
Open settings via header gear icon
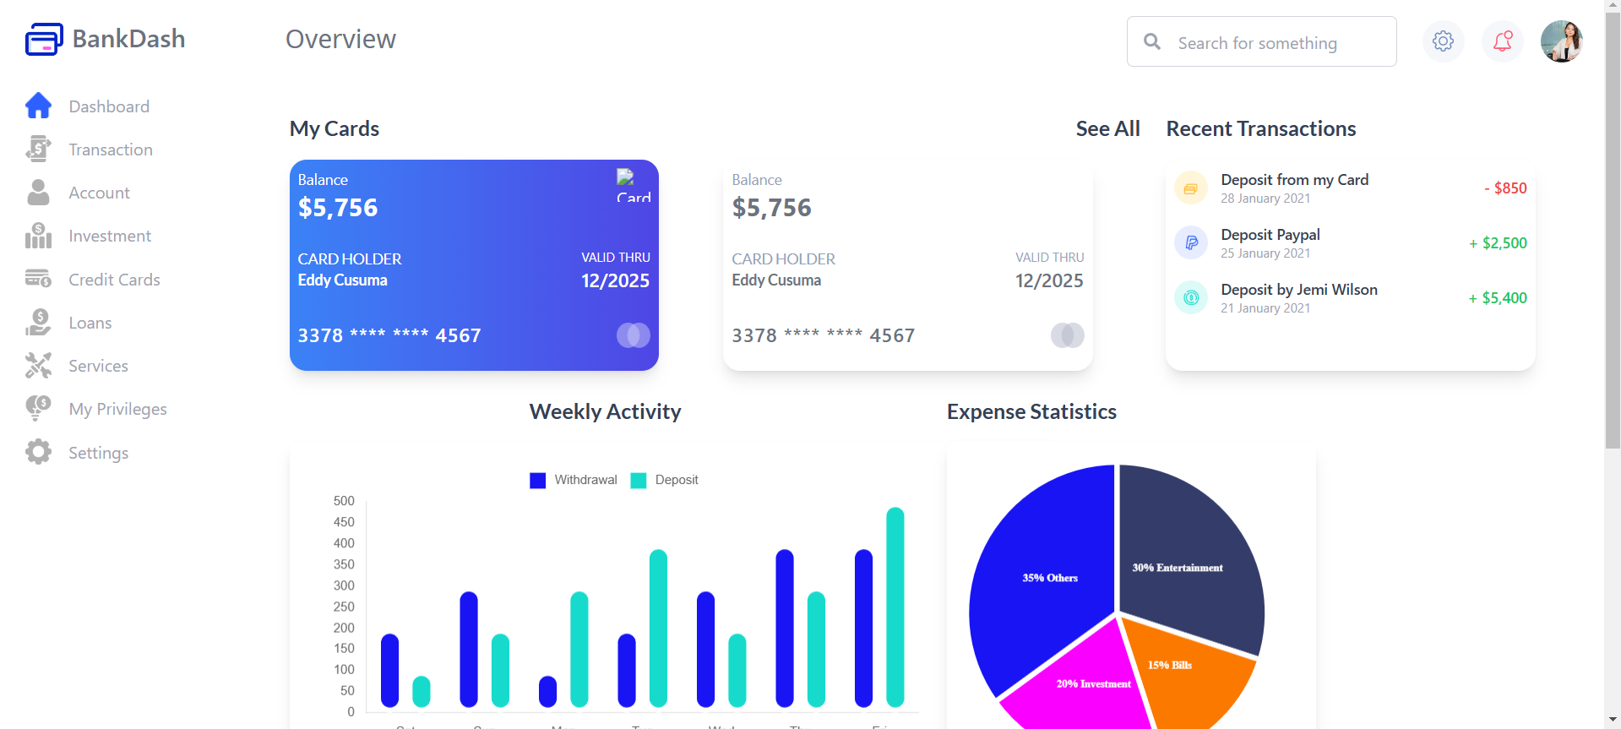[1443, 41]
